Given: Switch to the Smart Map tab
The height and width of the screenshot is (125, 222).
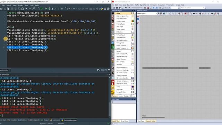Looking at the screenshot, I should tap(125, 121).
